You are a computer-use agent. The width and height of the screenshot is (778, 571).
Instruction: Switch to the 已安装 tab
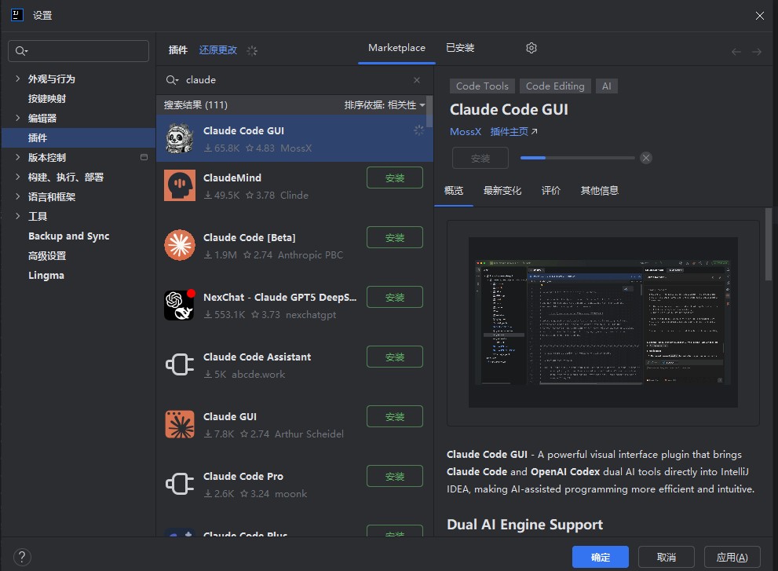[460, 48]
